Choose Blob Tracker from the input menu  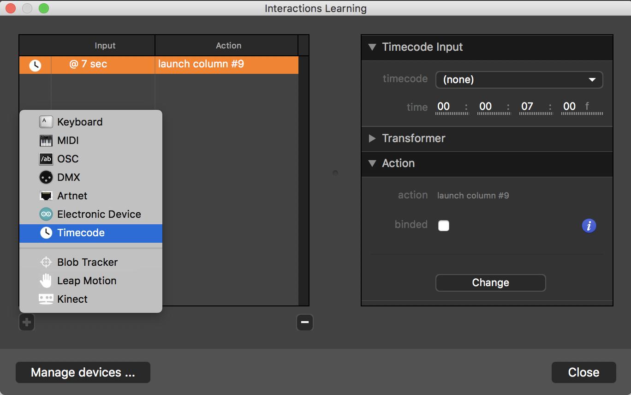pyautogui.click(x=87, y=262)
